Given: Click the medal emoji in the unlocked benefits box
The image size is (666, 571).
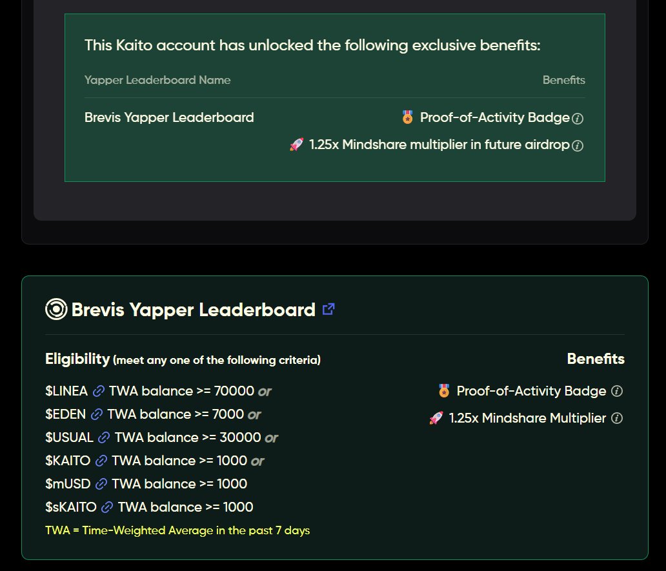Looking at the screenshot, I should pyautogui.click(x=407, y=117).
